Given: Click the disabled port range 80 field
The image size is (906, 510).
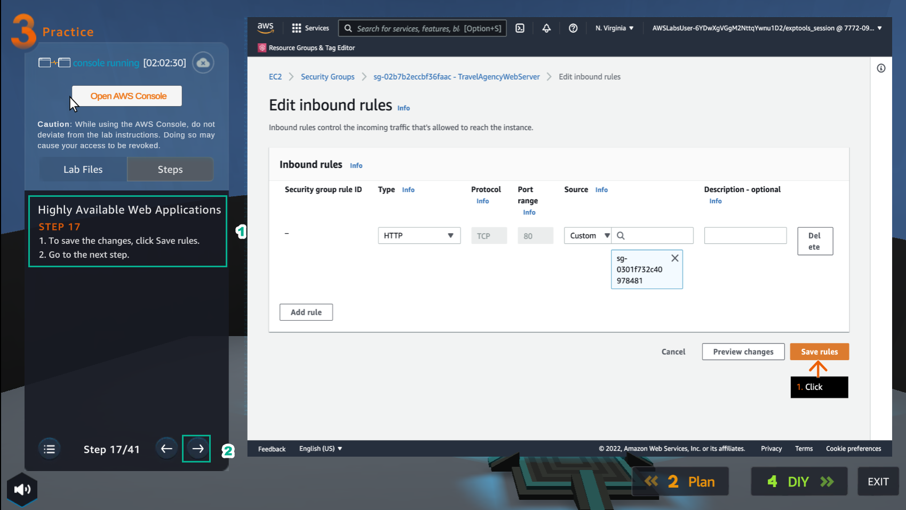Looking at the screenshot, I should pos(535,236).
